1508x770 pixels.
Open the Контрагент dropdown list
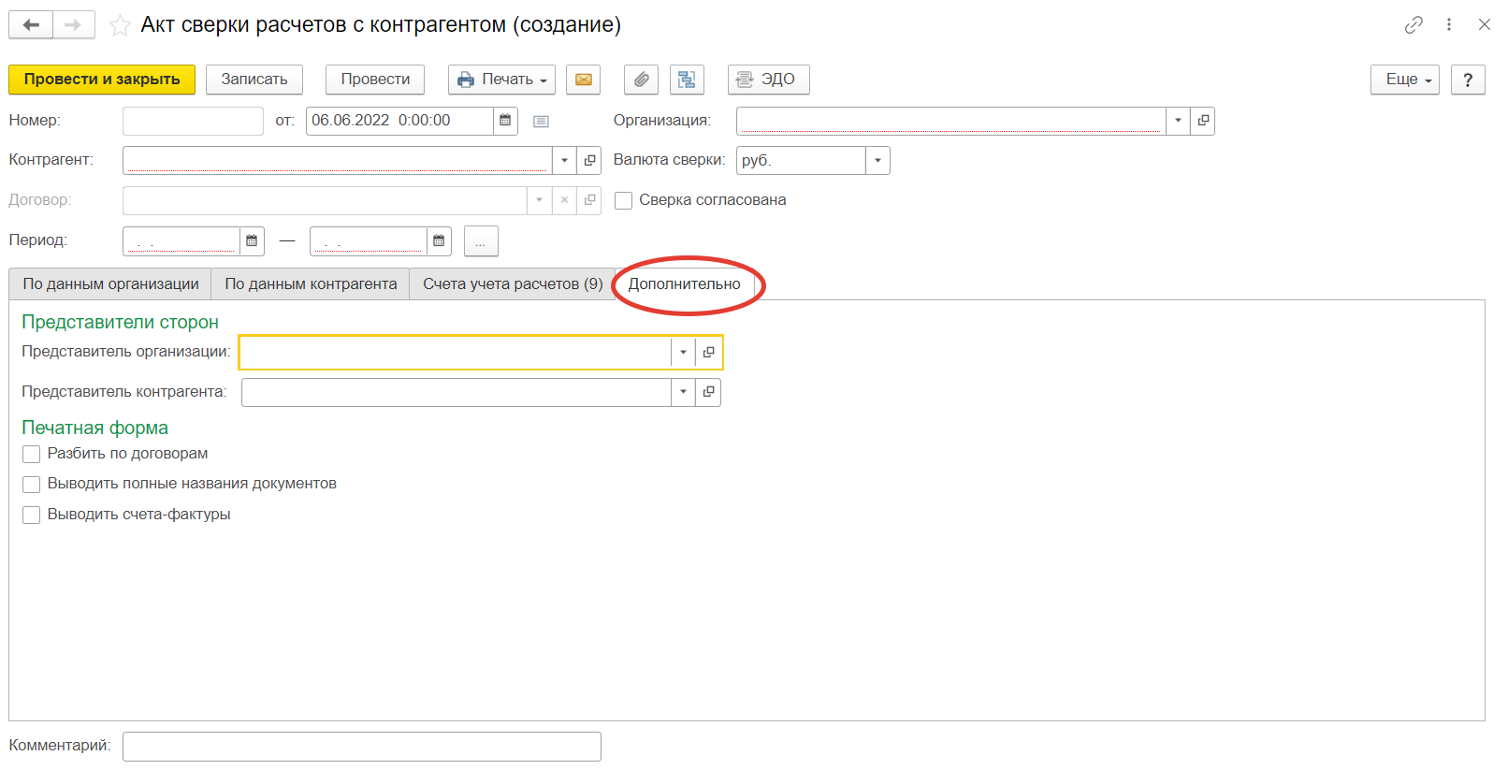(x=564, y=161)
